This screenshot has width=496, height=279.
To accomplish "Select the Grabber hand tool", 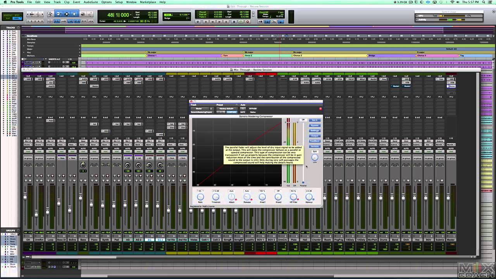I will click(x=74, y=14).
